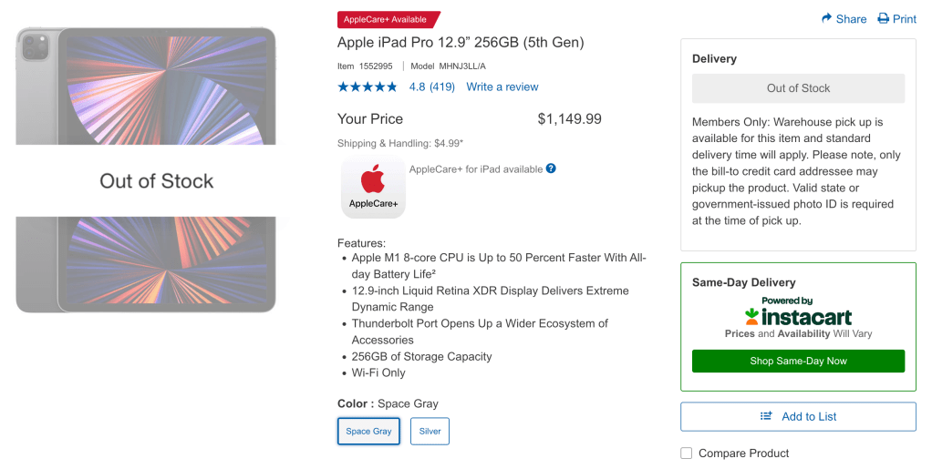The width and height of the screenshot is (932, 469).
Task: Click the Print printer icon
Action: click(883, 18)
